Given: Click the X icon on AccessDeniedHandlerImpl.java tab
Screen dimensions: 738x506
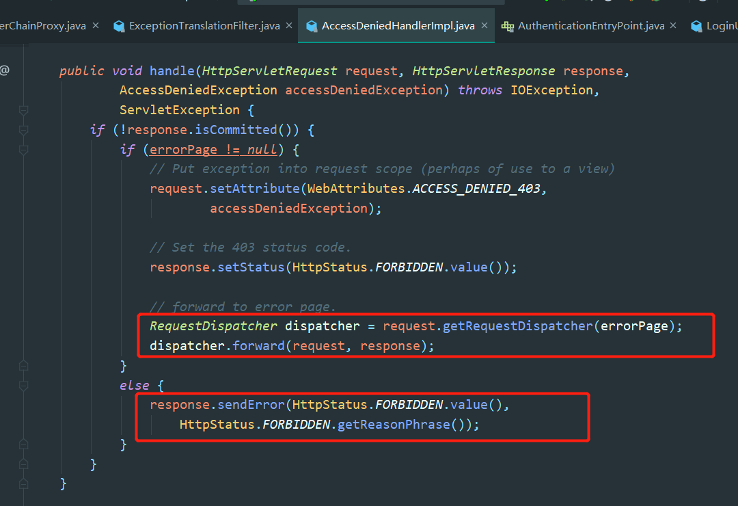Looking at the screenshot, I should click(x=483, y=25).
